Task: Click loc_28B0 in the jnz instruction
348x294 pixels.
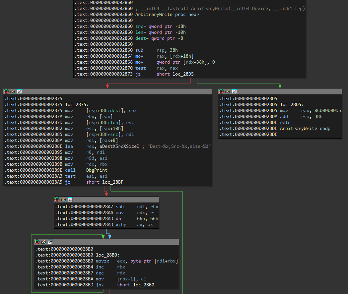Action: (143, 285)
